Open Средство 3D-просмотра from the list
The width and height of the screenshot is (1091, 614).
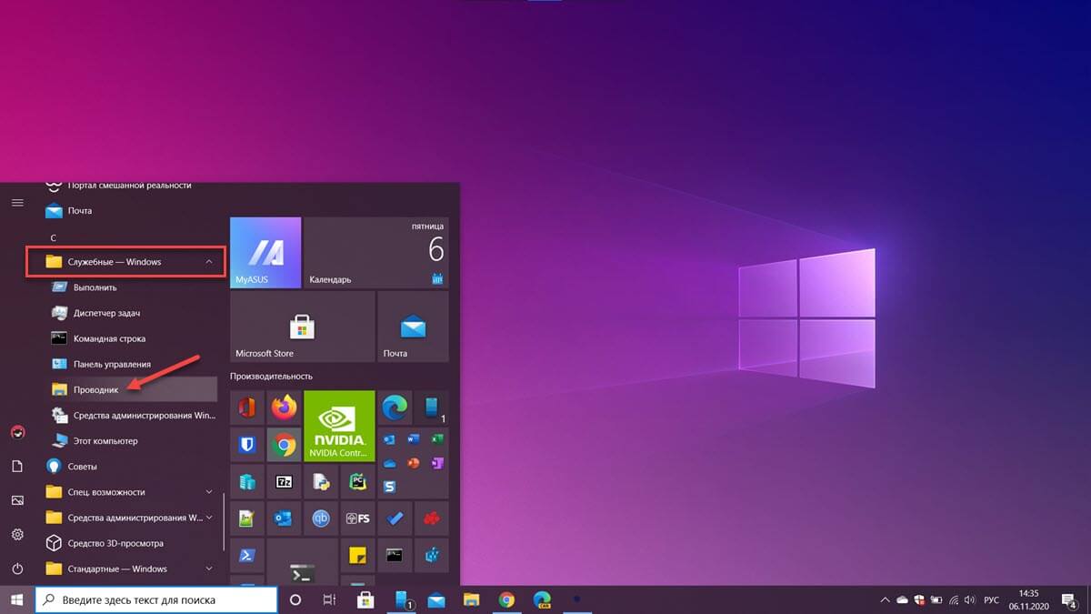pyautogui.click(x=129, y=543)
